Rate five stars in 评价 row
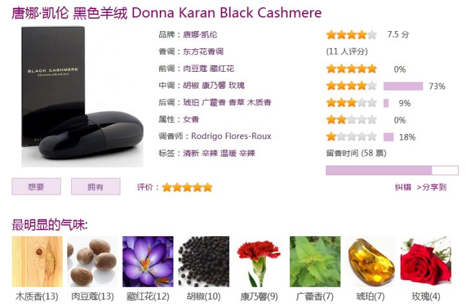 coord(208,188)
